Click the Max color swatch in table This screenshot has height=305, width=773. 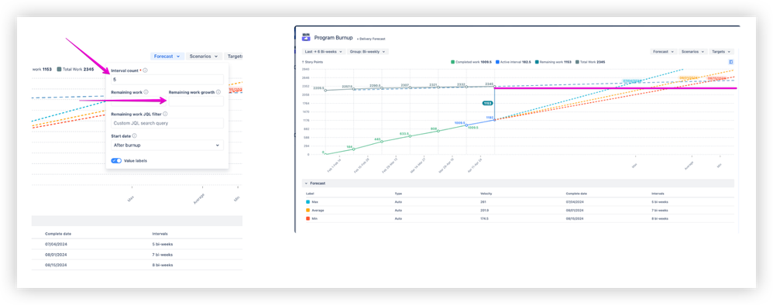click(308, 202)
